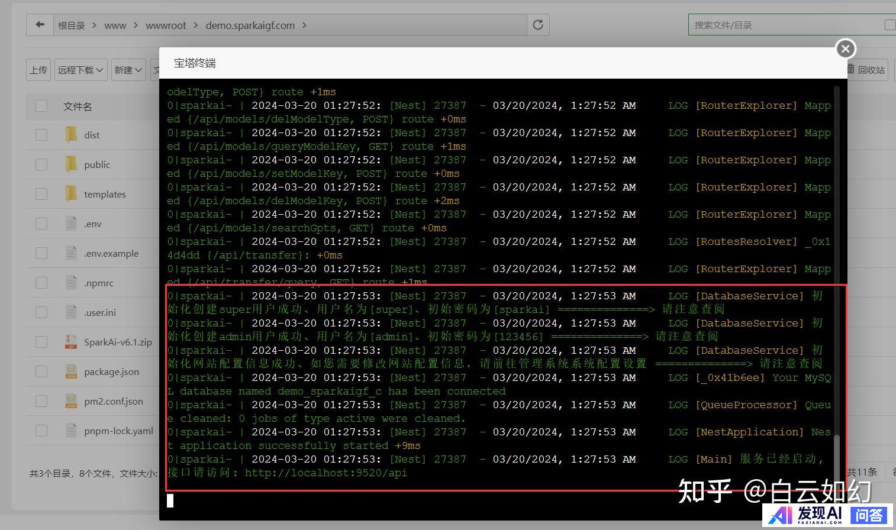Click the .env file icon

click(71, 224)
